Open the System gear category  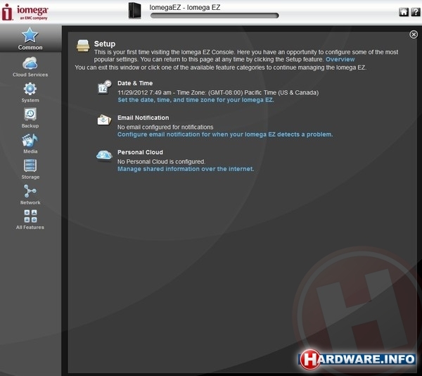[30, 89]
